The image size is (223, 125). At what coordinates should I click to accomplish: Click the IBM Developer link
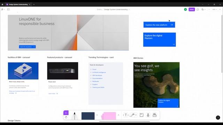pos(97,75)
